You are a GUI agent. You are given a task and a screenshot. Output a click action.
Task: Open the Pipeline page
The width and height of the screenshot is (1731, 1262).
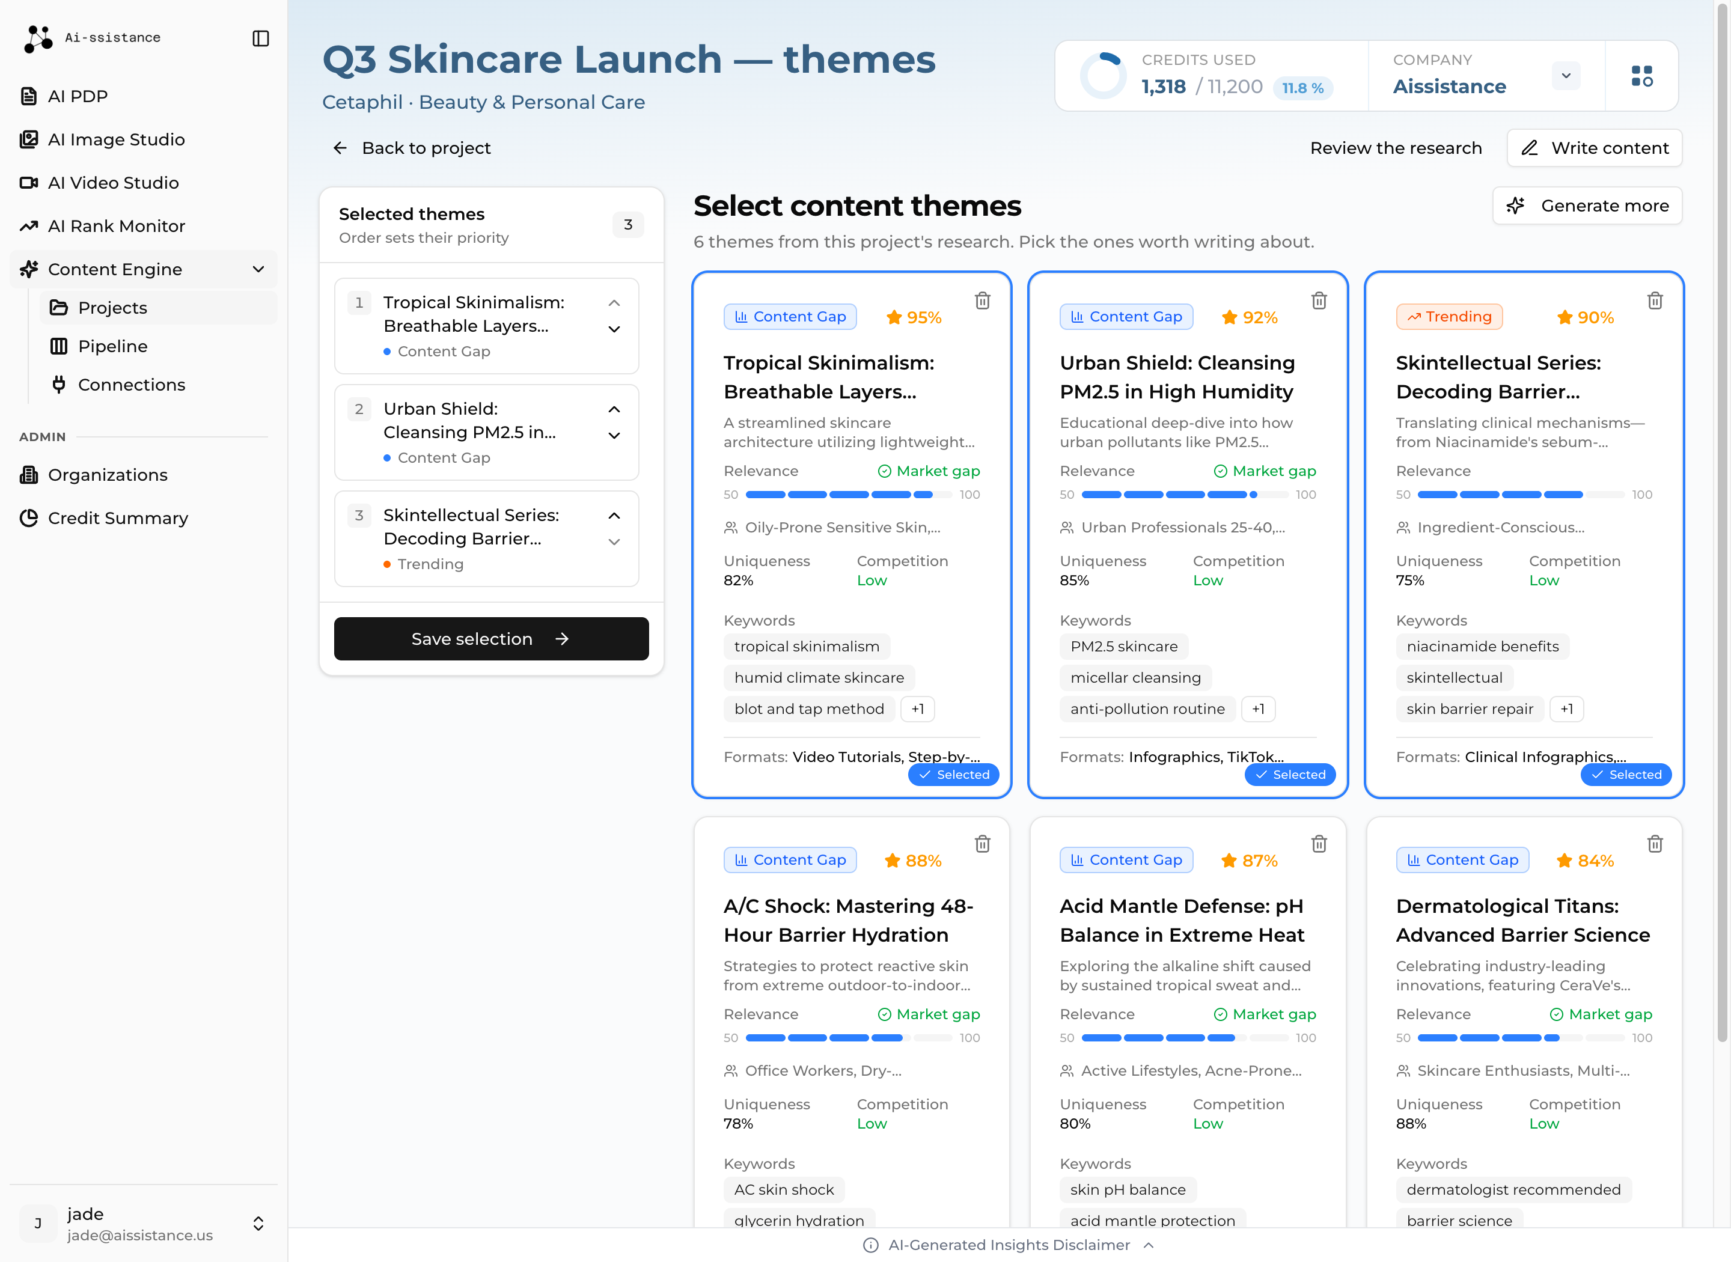[158, 346]
